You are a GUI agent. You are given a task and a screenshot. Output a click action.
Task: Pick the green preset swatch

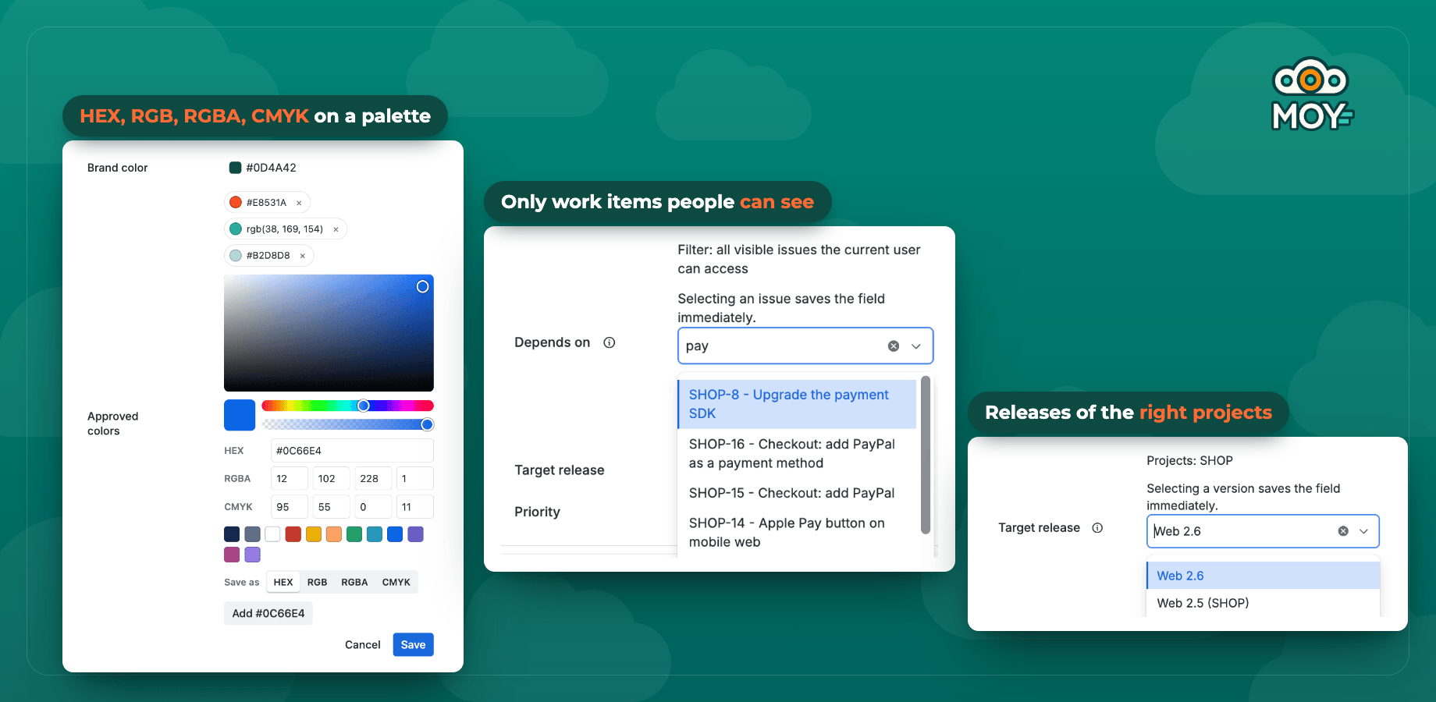(354, 534)
